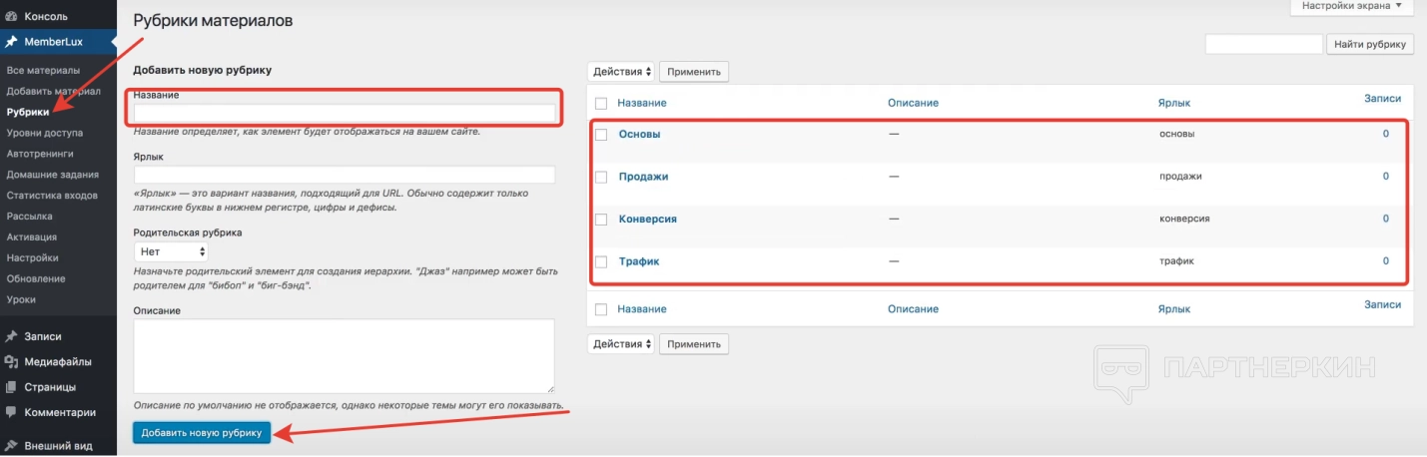
Task: Open Автотренинги menu item
Action: click(x=40, y=154)
